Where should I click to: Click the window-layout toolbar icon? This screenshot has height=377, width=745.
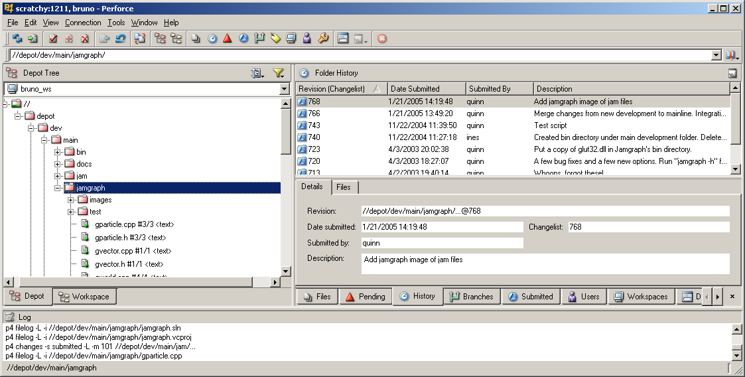343,38
